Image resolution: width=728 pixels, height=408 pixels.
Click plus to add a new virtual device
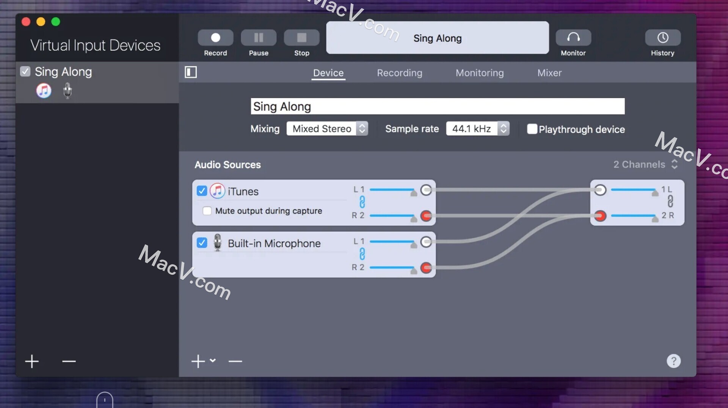tap(32, 361)
